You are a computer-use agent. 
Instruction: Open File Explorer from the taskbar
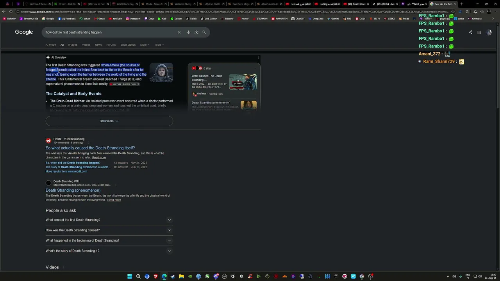point(181,276)
